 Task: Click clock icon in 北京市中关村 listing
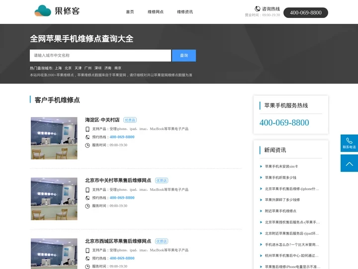point(88,206)
